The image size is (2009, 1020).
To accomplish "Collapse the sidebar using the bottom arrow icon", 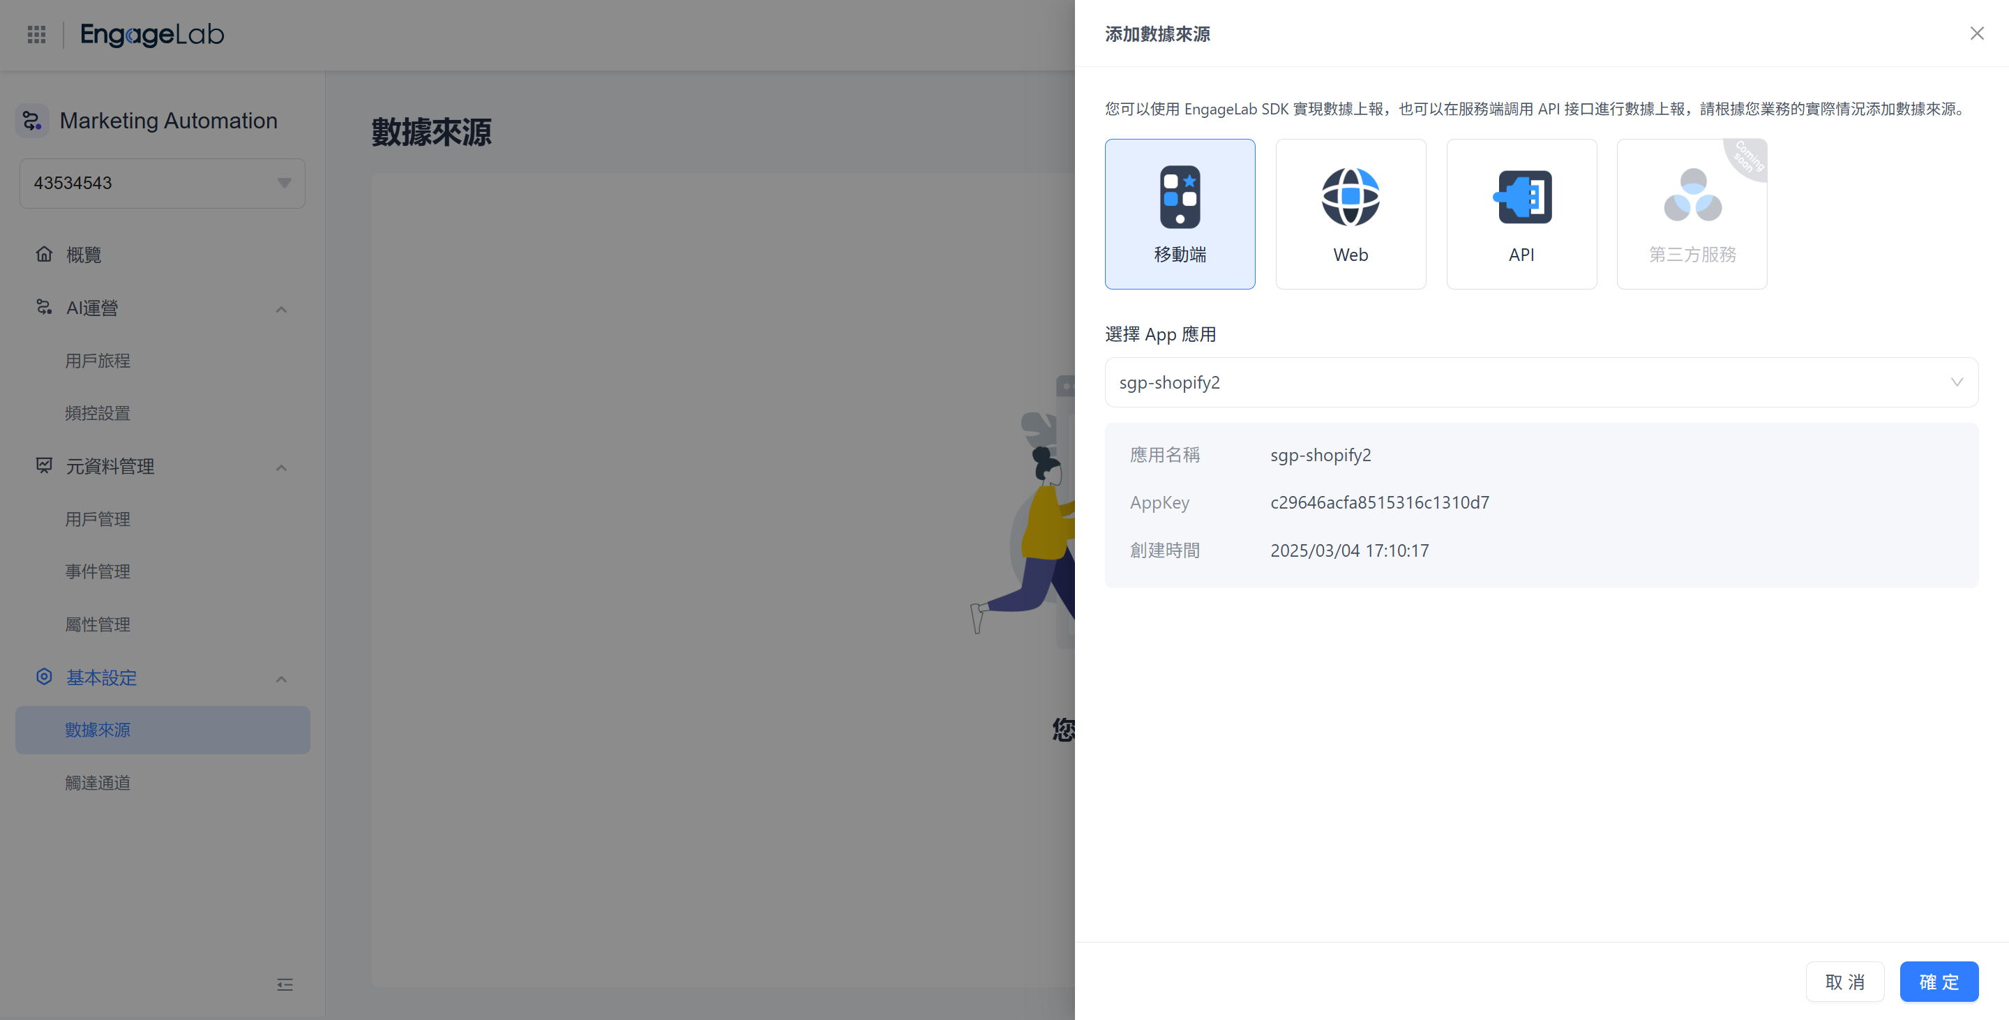I will coord(285,985).
